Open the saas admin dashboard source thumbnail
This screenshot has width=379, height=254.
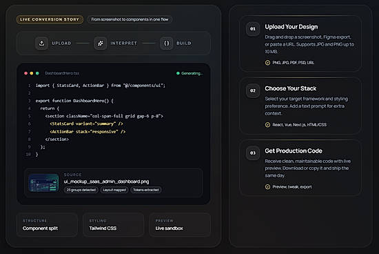point(43,183)
